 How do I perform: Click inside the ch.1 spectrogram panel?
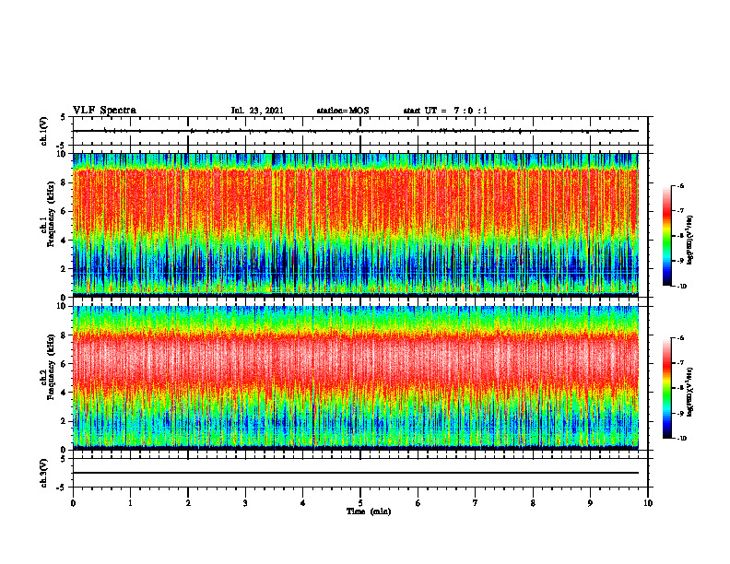click(356, 225)
